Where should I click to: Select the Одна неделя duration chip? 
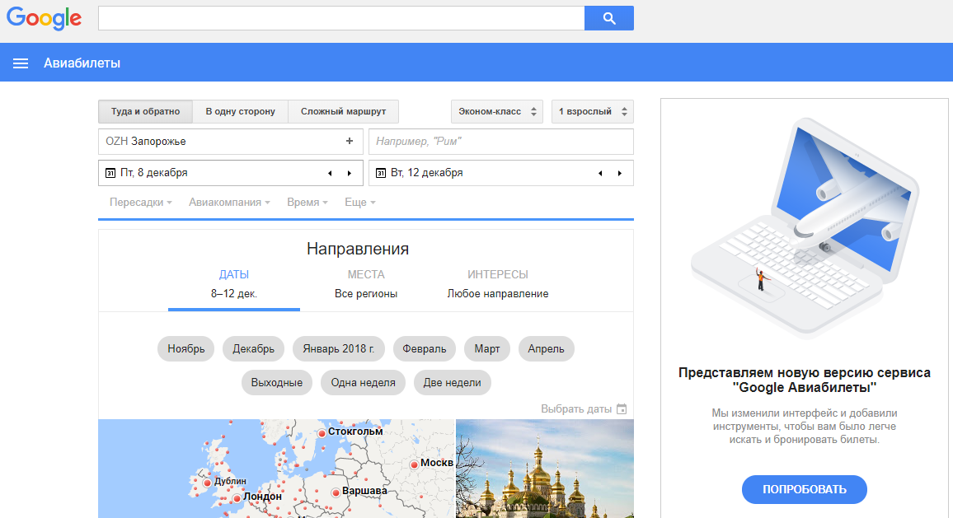pos(363,383)
